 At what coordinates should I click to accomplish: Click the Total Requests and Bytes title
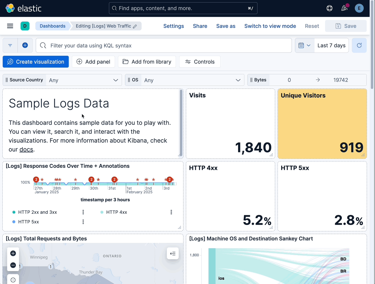pyautogui.click(x=46, y=239)
